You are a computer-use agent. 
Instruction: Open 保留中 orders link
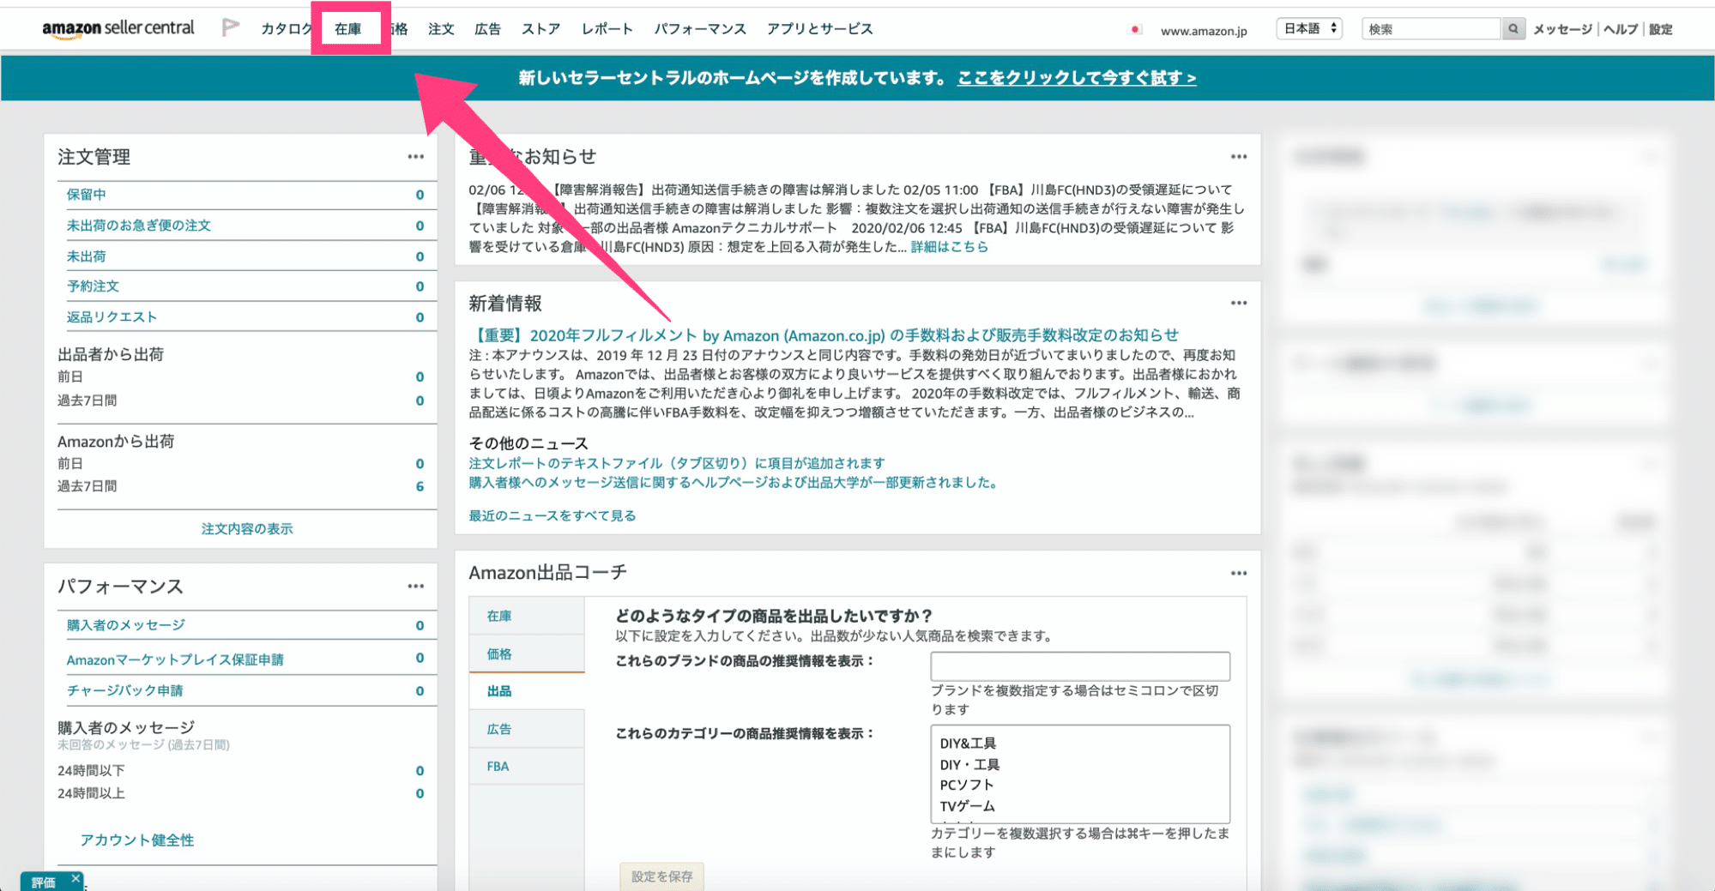tap(87, 195)
